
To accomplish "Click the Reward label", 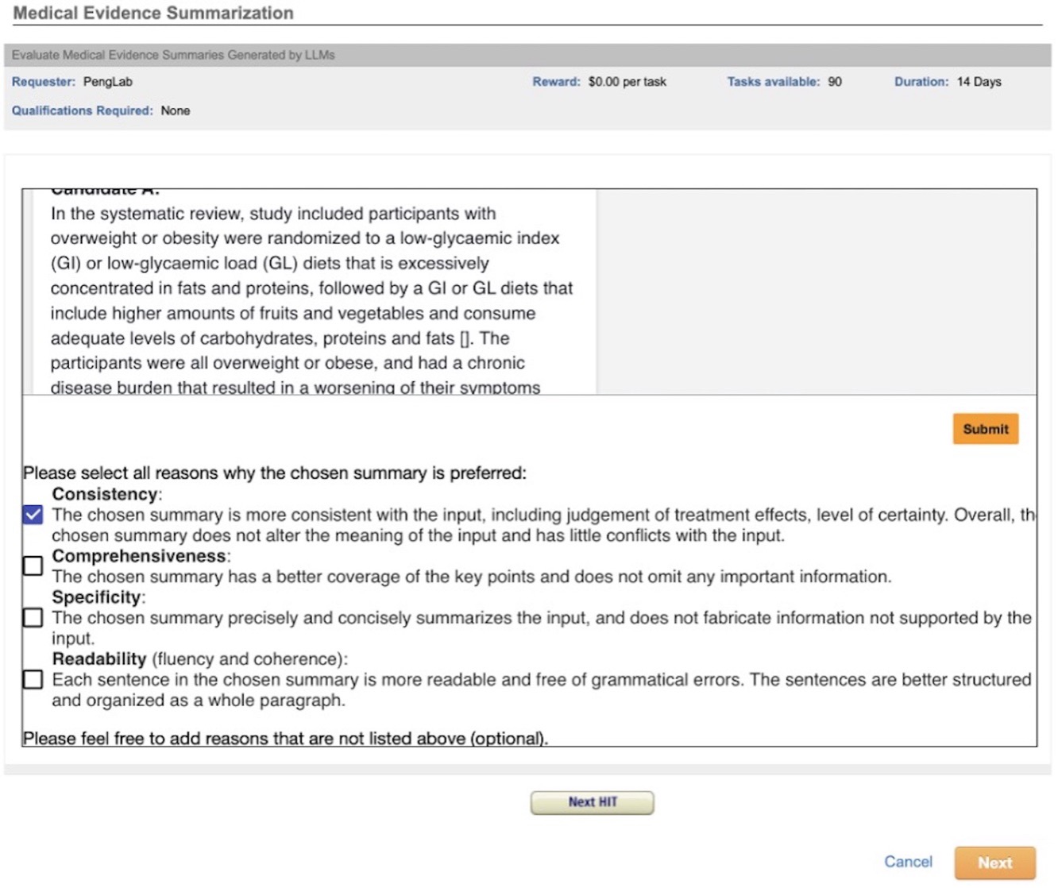I will (556, 82).
